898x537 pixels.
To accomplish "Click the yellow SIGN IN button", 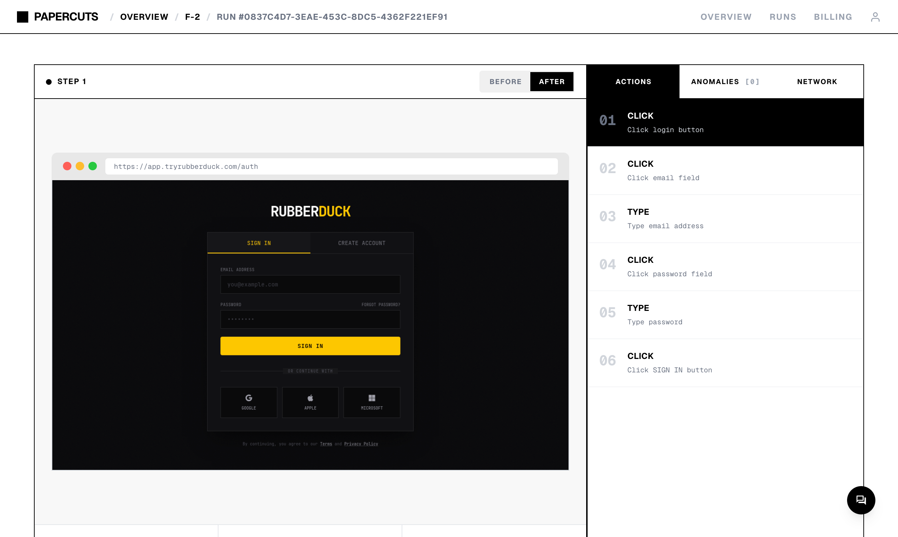I will pyautogui.click(x=310, y=346).
